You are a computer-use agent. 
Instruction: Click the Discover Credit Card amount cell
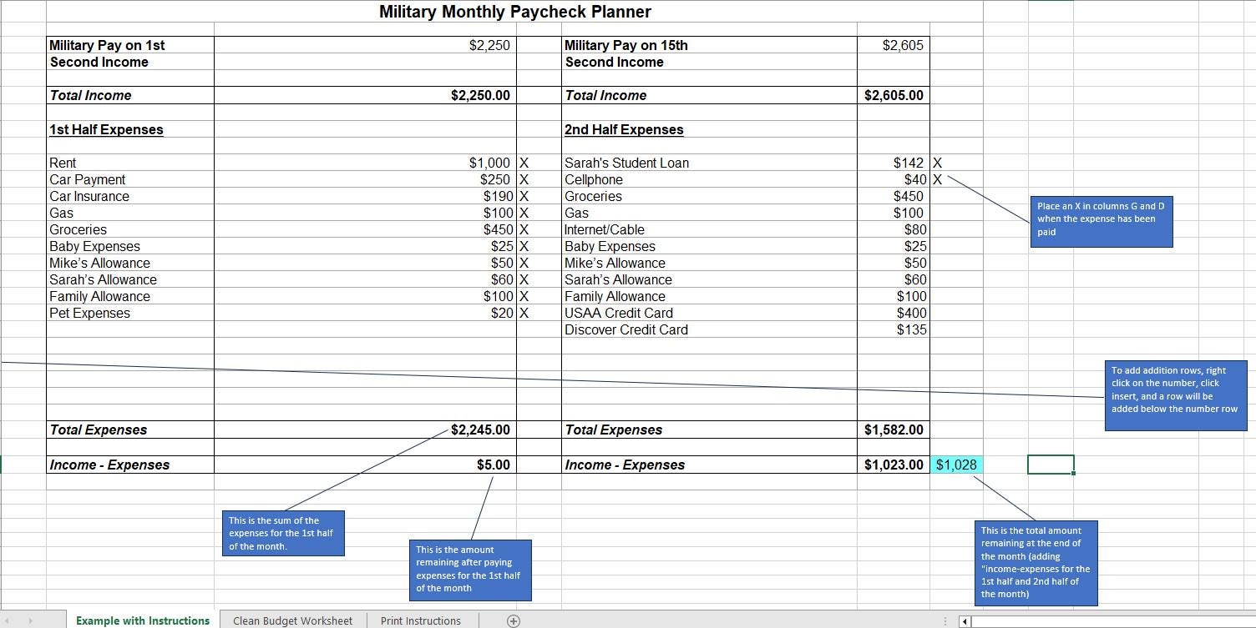[x=894, y=329]
